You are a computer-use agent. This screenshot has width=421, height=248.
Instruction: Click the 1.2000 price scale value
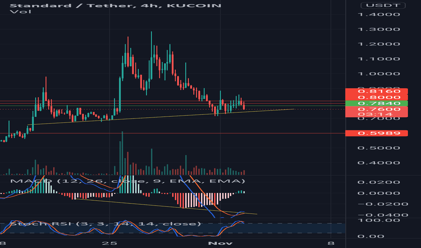click(379, 44)
